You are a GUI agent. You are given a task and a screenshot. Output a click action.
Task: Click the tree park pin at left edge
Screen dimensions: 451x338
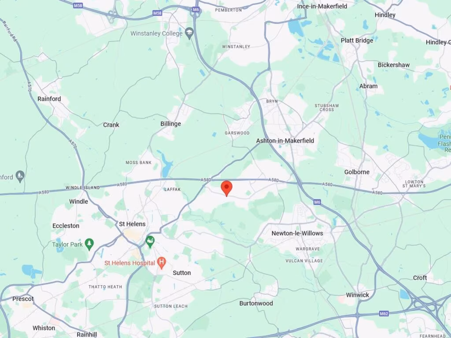coord(20,176)
